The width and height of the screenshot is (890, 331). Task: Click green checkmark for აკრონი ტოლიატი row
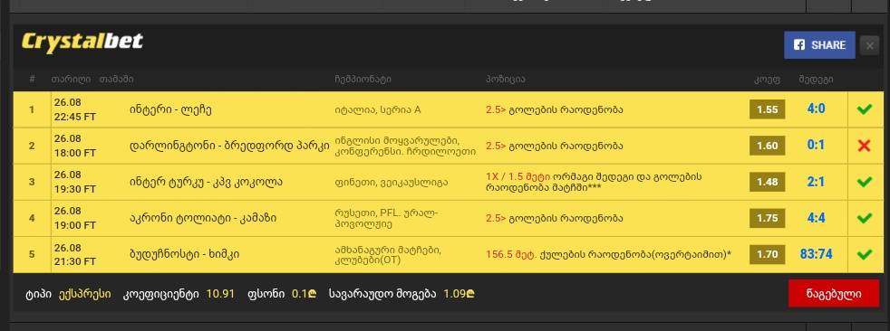pos(864,218)
